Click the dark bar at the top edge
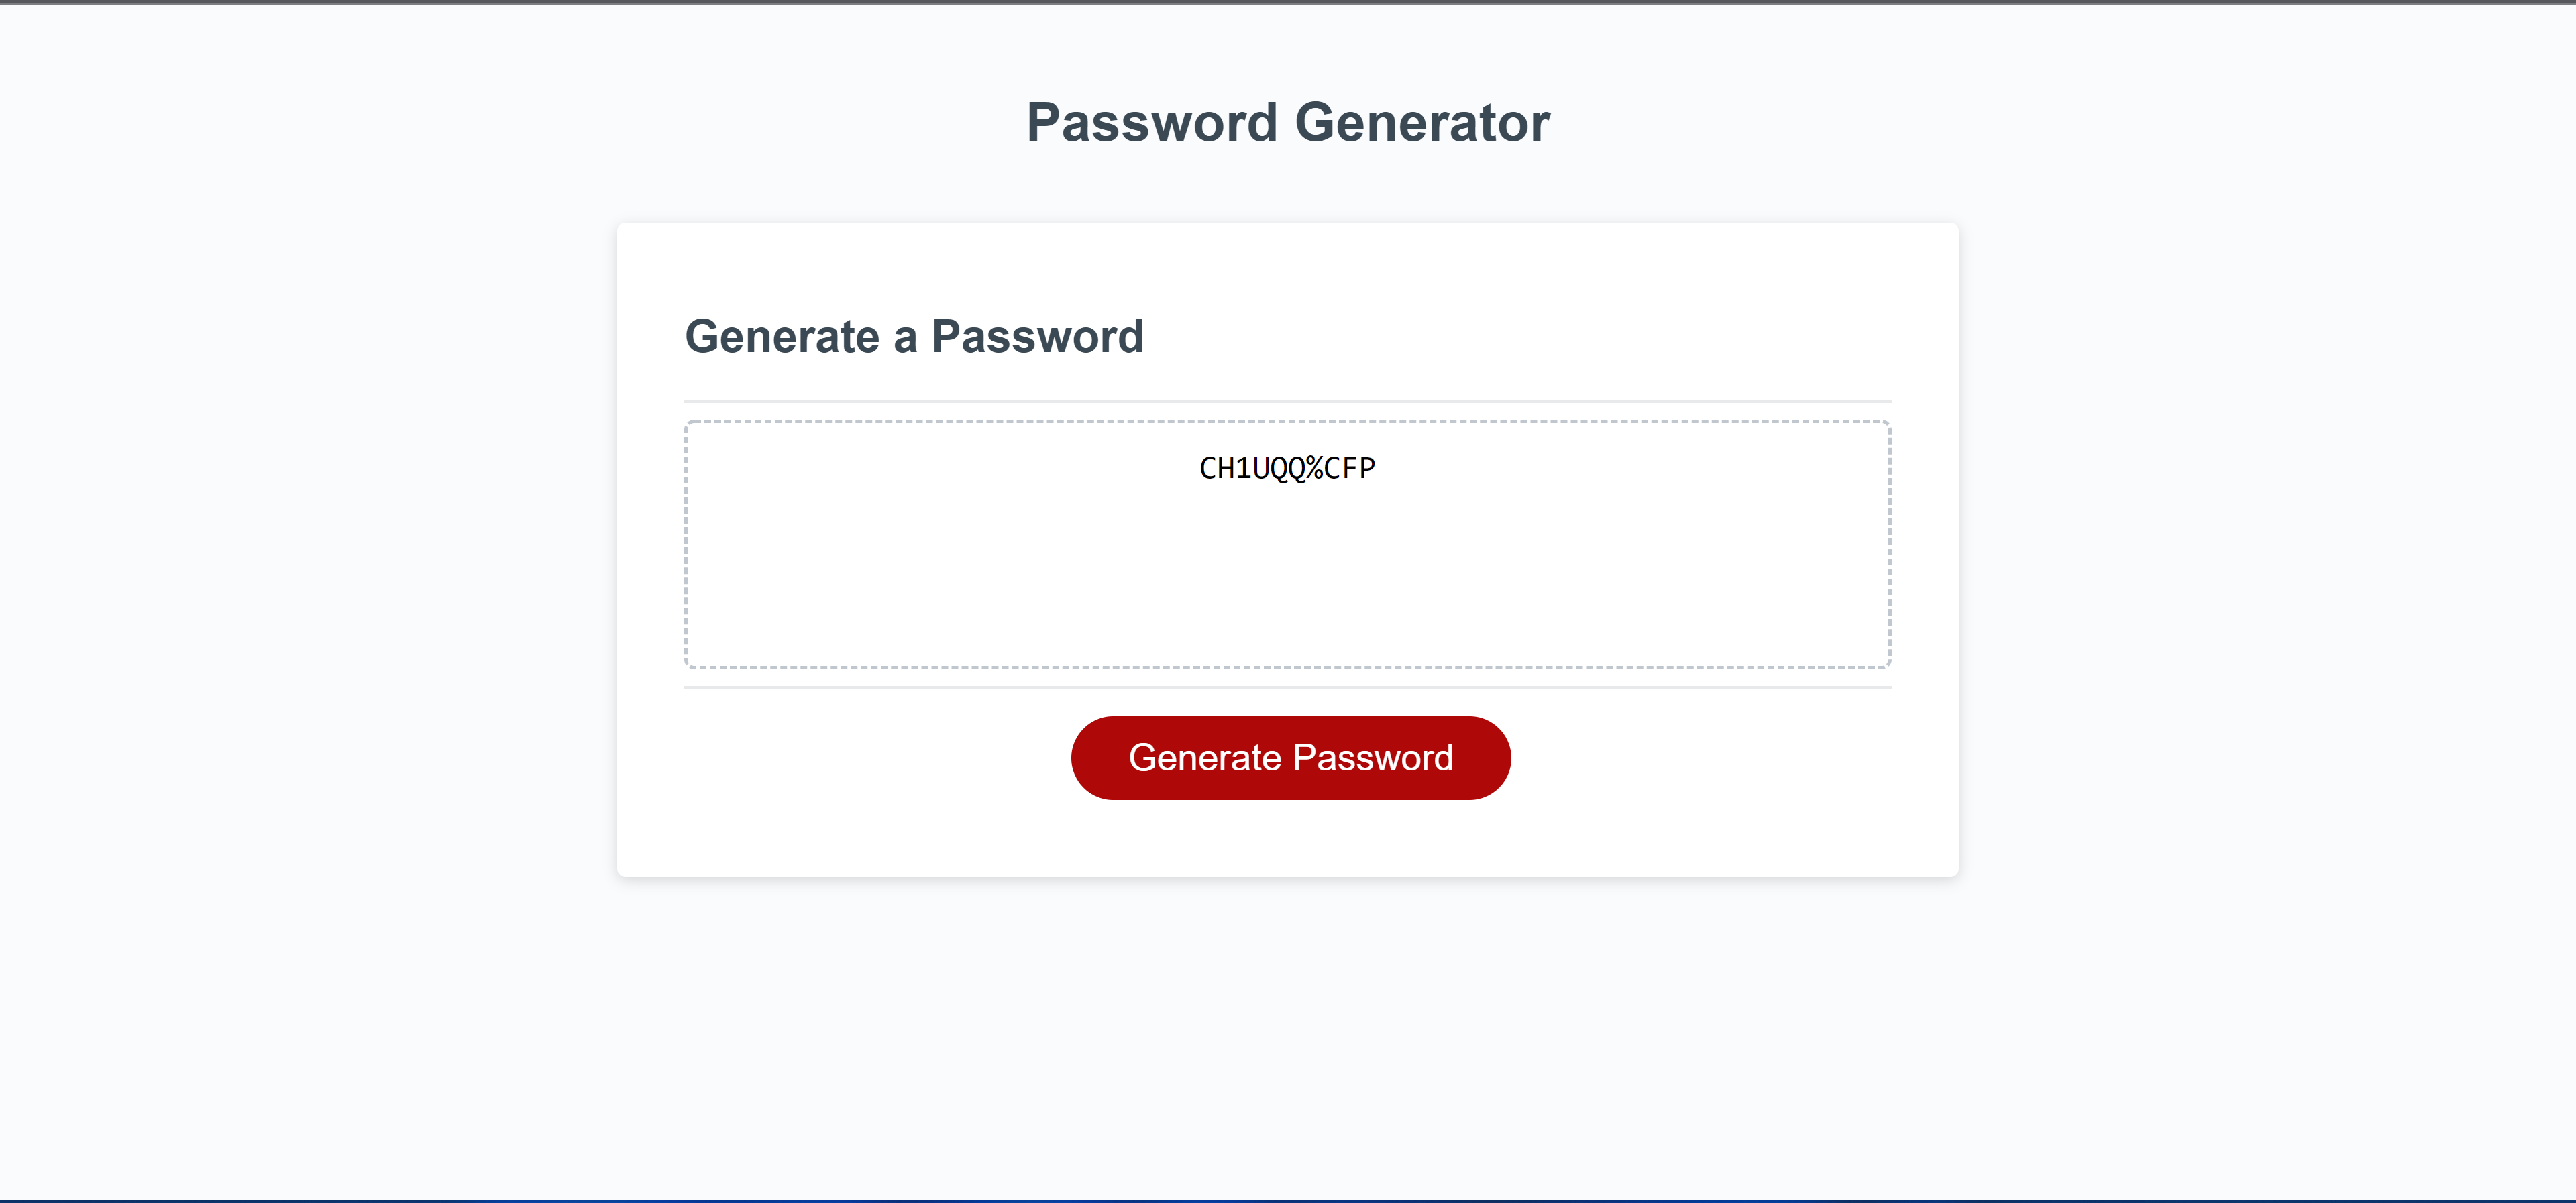The image size is (2576, 1203). click(x=1288, y=4)
